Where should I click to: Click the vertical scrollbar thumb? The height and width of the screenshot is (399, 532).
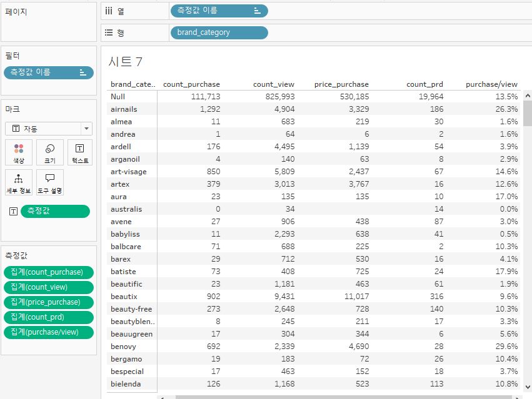(x=528, y=113)
